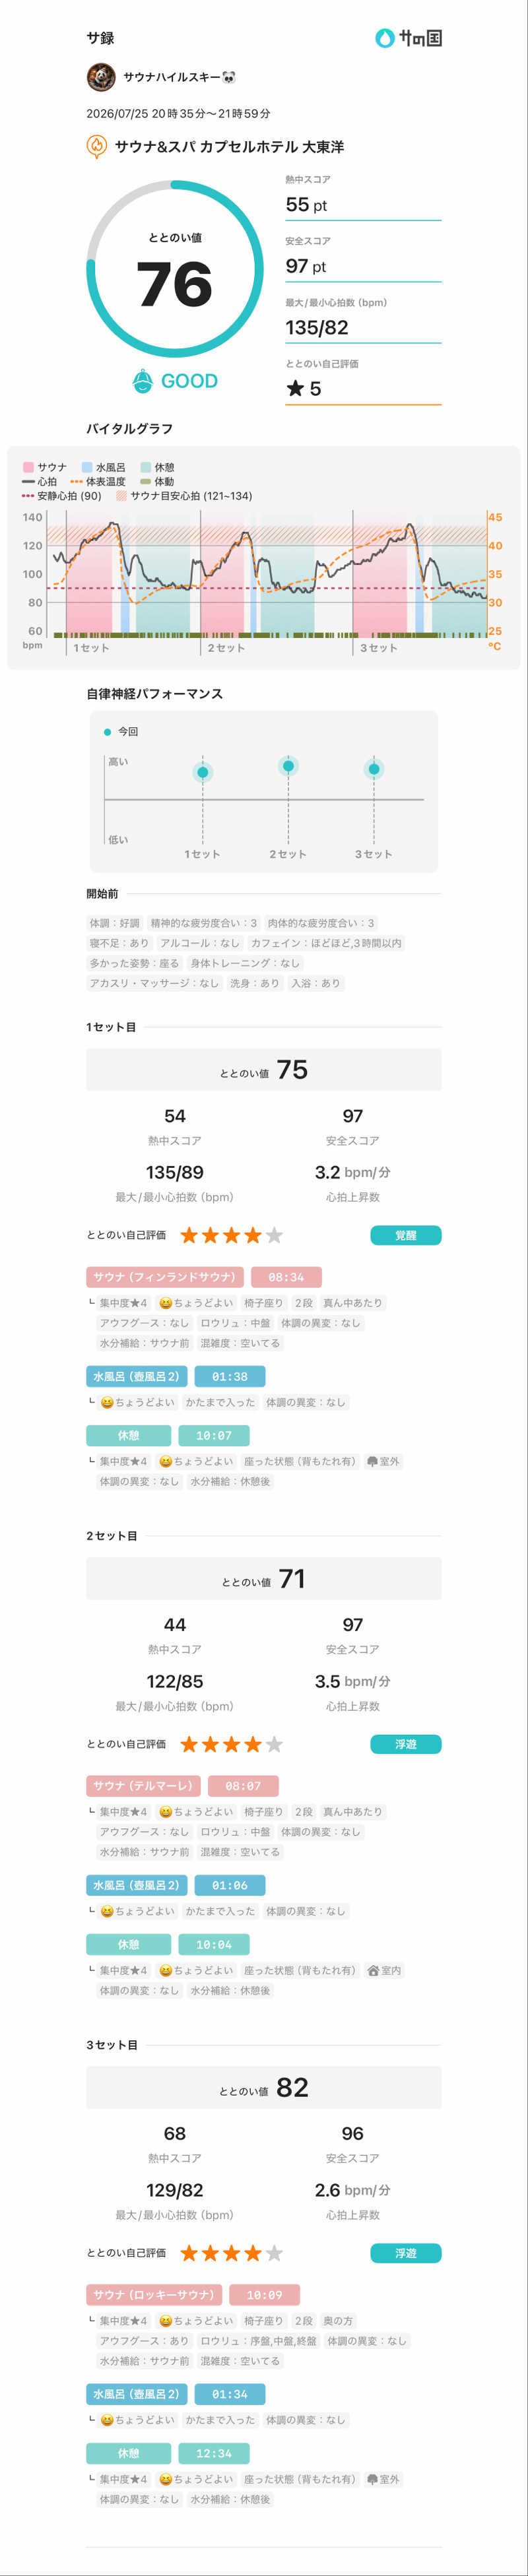Open サウナ&スパ カプセルホテル 大東洋 facility link

229,147
